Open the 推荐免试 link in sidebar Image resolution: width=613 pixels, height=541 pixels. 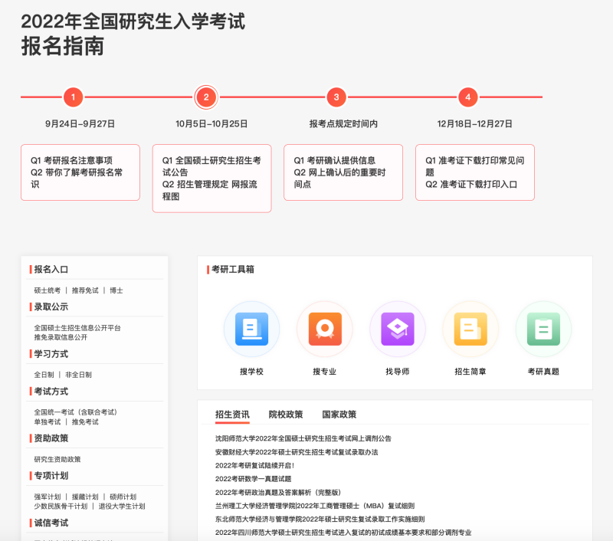tap(85, 290)
